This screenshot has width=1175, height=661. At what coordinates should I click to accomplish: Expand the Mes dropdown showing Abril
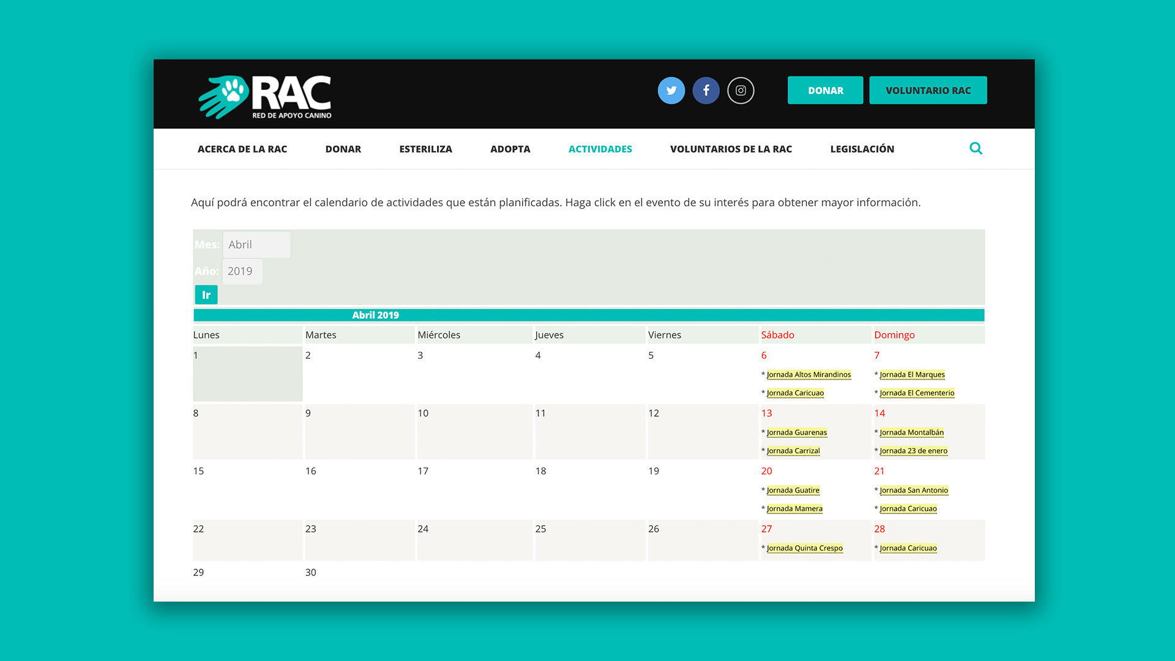256,244
